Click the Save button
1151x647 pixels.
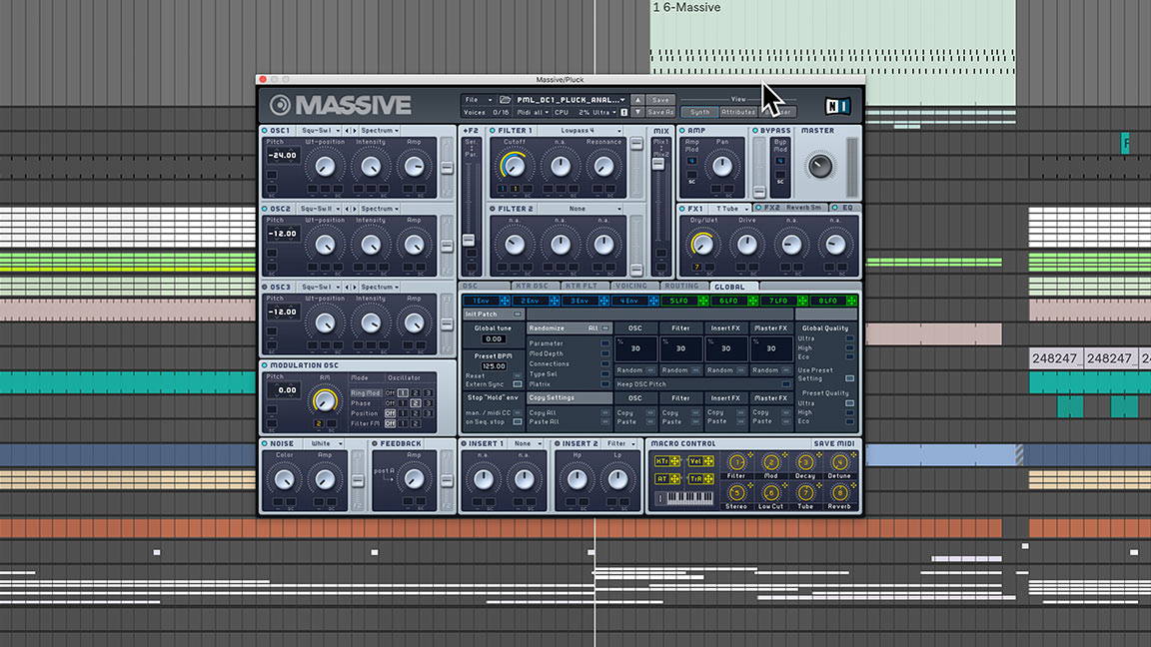click(x=660, y=100)
